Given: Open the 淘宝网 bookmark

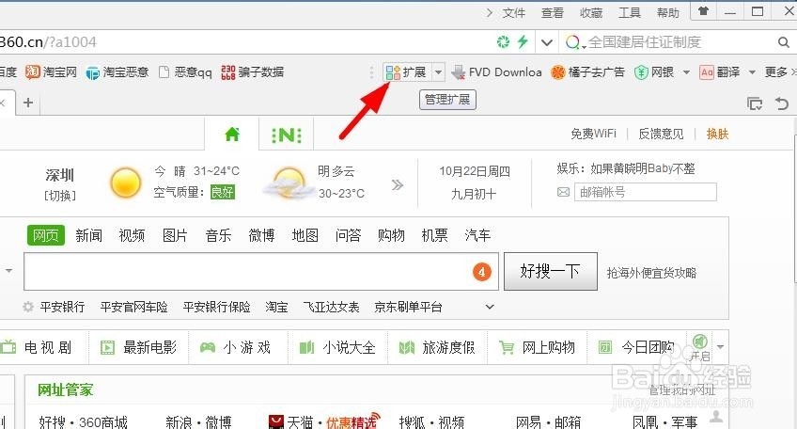Looking at the screenshot, I should click(51, 72).
